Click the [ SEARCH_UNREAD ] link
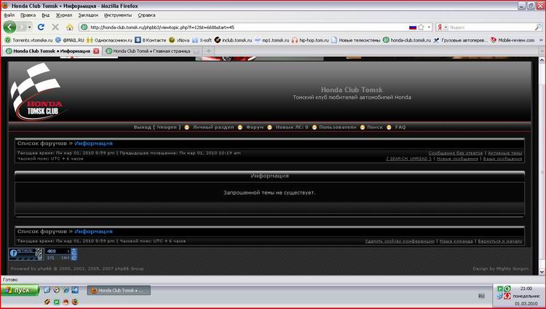Screen dimensions: 546x309 tap(409, 159)
